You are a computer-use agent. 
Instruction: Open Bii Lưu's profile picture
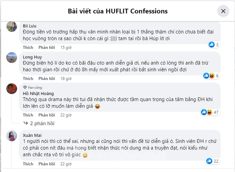click(x=12, y=26)
